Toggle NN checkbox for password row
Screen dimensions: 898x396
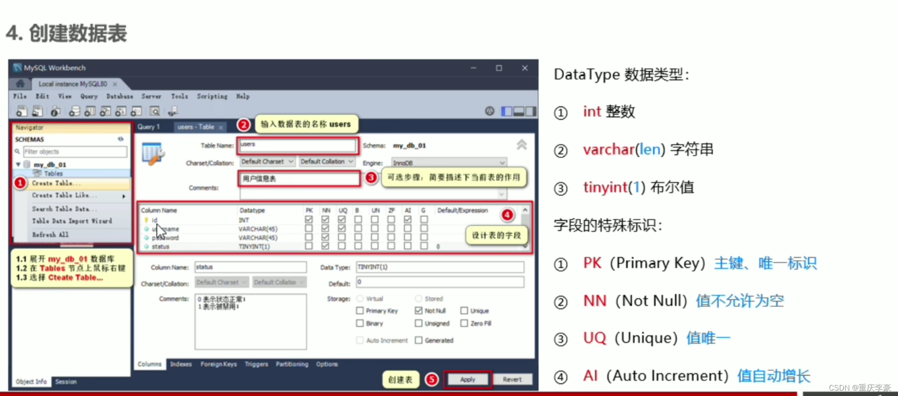(325, 237)
